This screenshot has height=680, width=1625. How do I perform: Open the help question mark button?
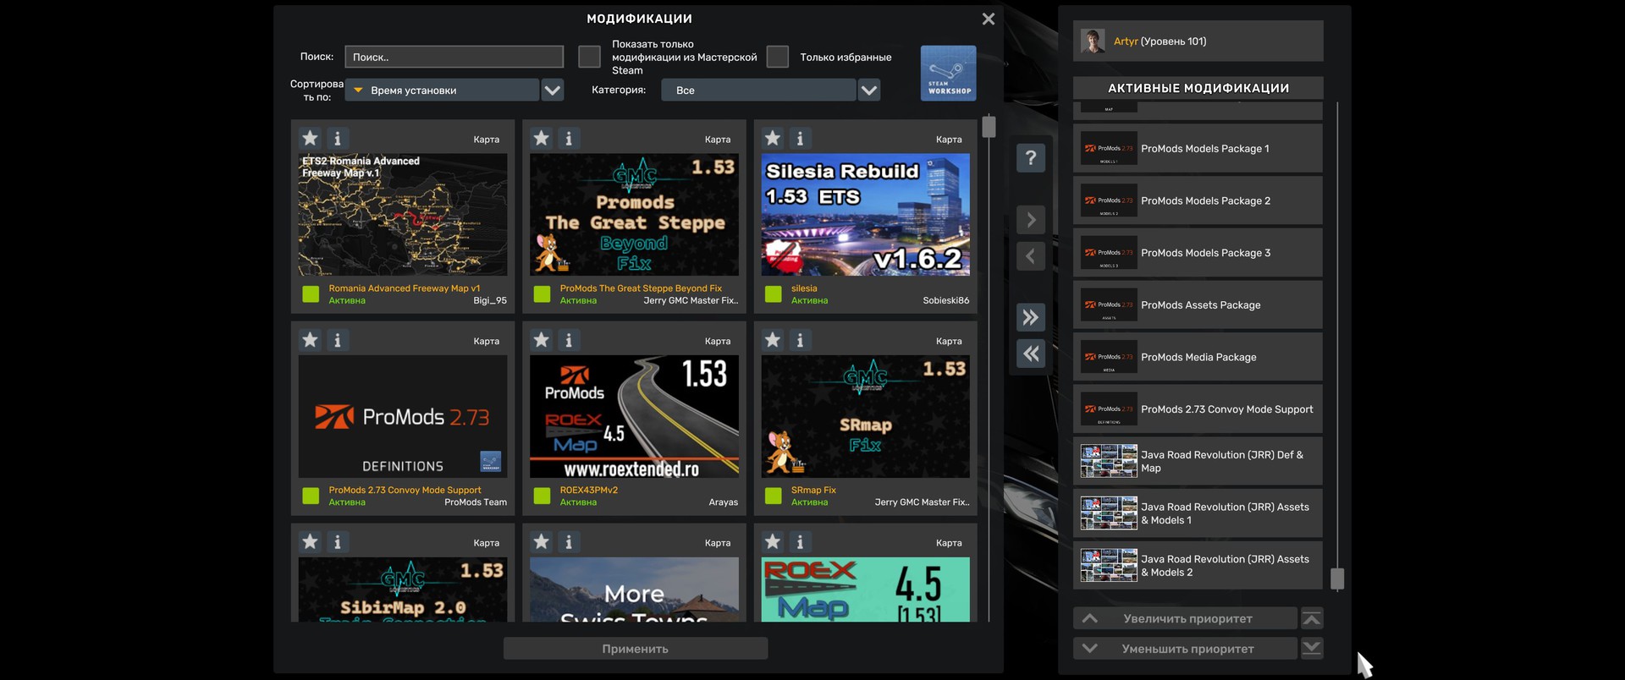point(1031,158)
